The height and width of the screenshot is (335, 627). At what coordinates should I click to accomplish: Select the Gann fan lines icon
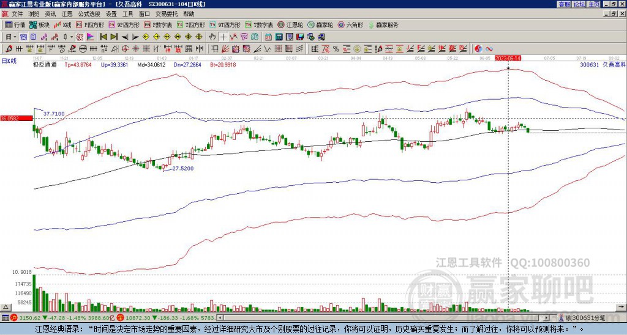coord(225,49)
